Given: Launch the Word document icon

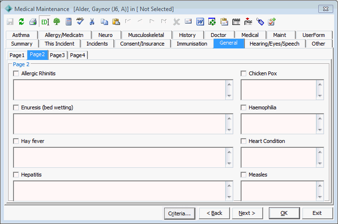Looking at the screenshot, I should point(200,22).
